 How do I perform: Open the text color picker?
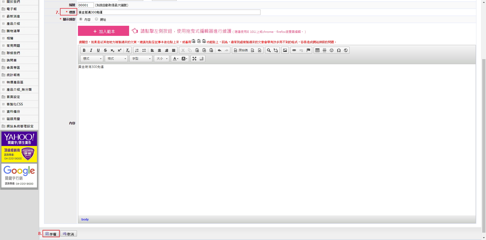click(176, 59)
